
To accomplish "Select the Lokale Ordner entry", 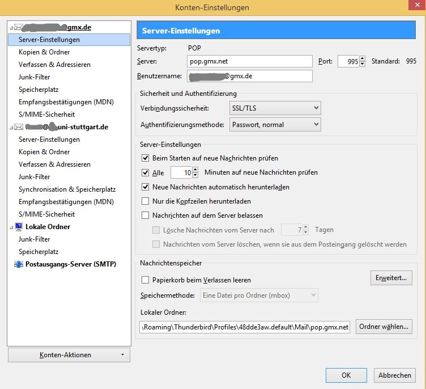I will [x=48, y=227].
